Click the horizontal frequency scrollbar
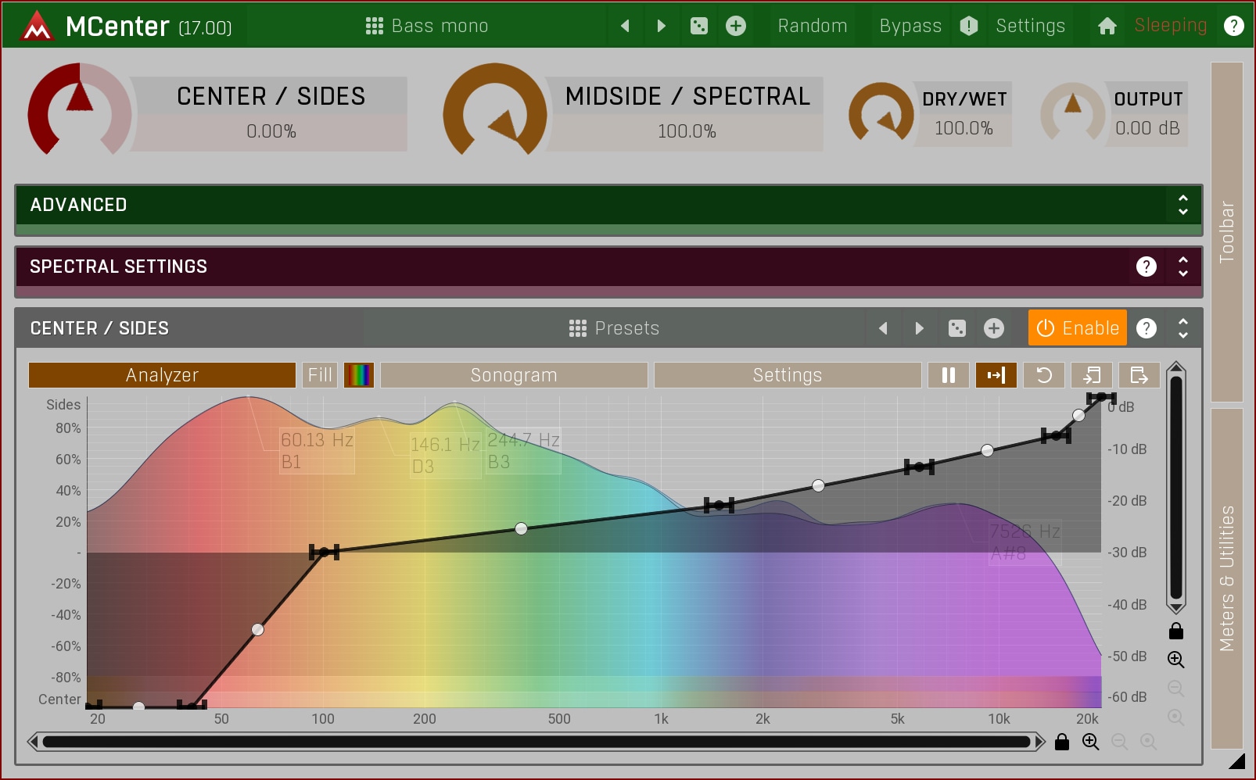Image resolution: width=1256 pixels, height=780 pixels. pyautogui.click(x=536, y=742)
